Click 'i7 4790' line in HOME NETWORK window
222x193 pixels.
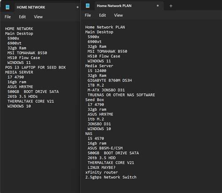(x=15, y=77)
